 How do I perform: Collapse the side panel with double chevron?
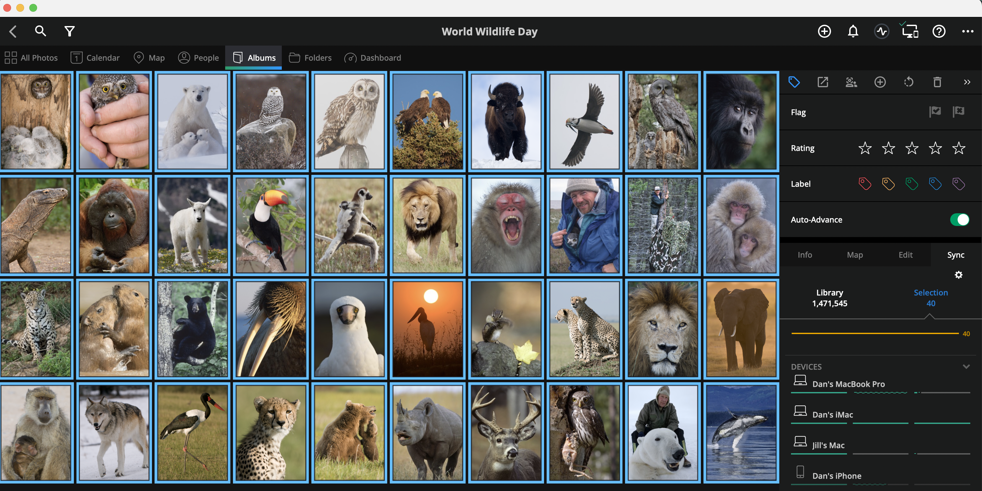[967, 82]
